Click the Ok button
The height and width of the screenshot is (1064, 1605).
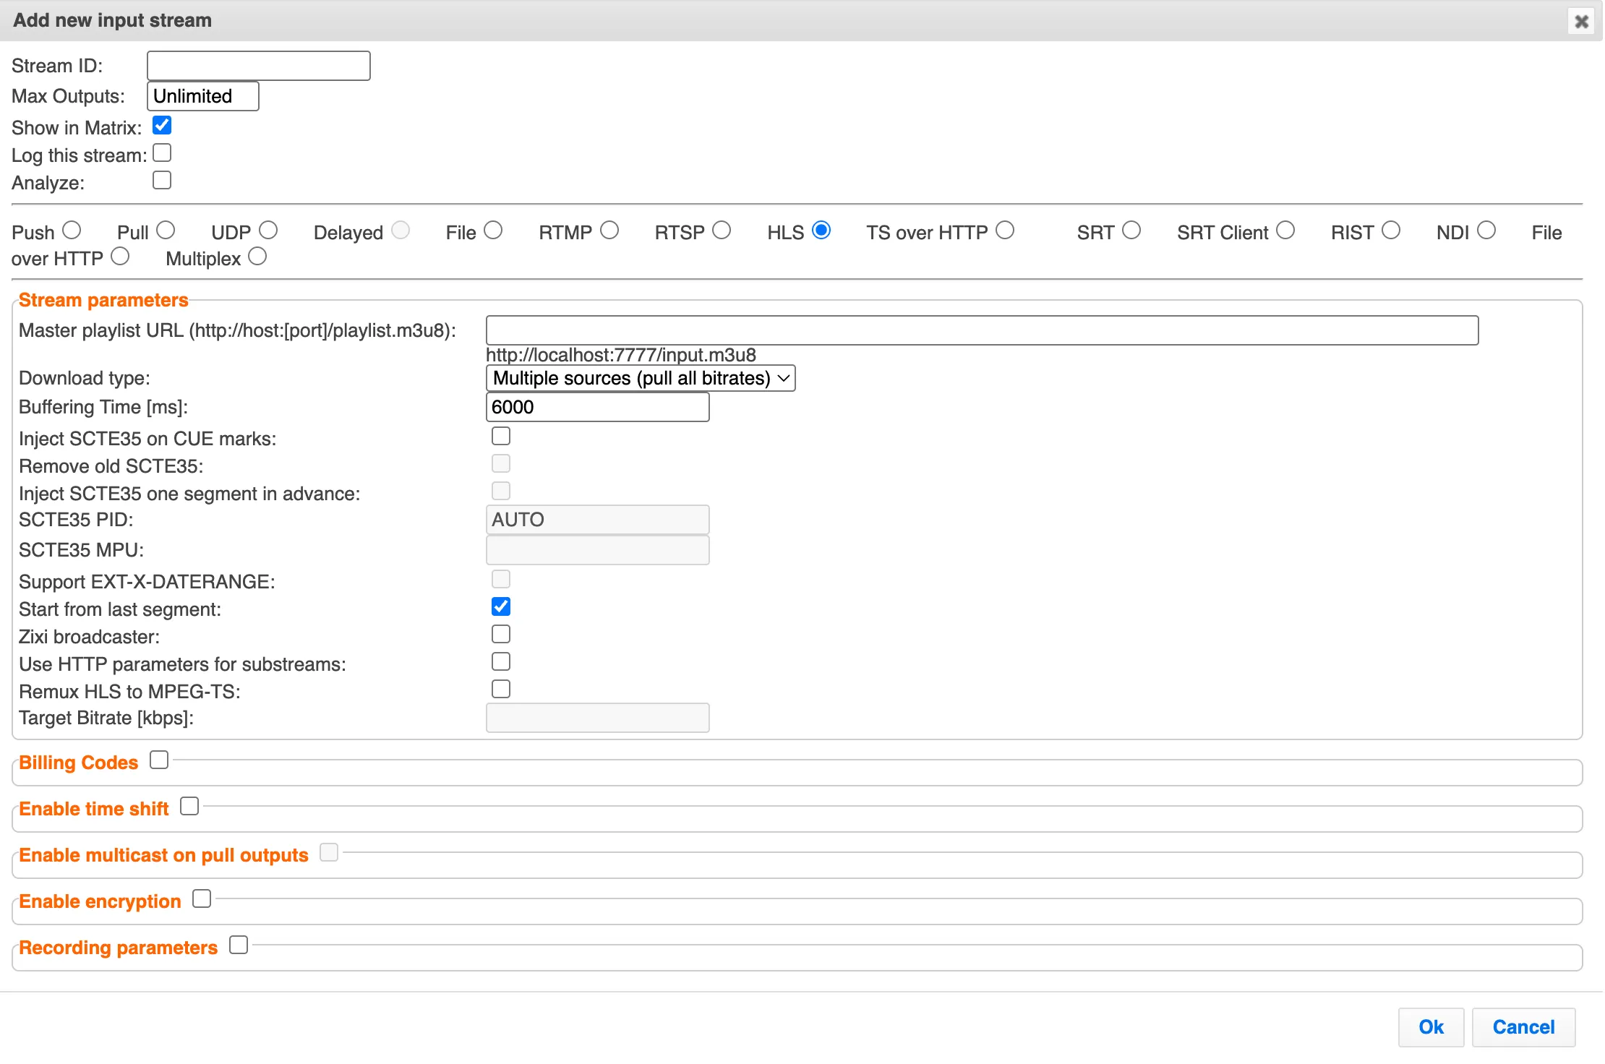1431,1027
